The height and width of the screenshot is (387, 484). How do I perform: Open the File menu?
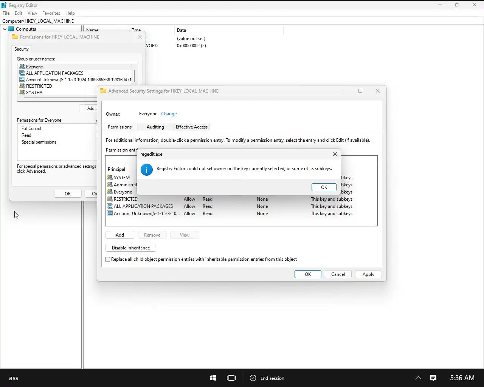pos(6,13)
